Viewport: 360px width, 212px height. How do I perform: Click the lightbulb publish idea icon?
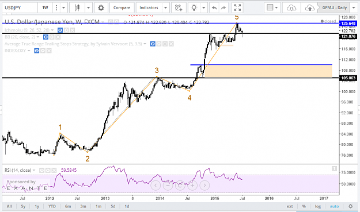coord(194,8)
